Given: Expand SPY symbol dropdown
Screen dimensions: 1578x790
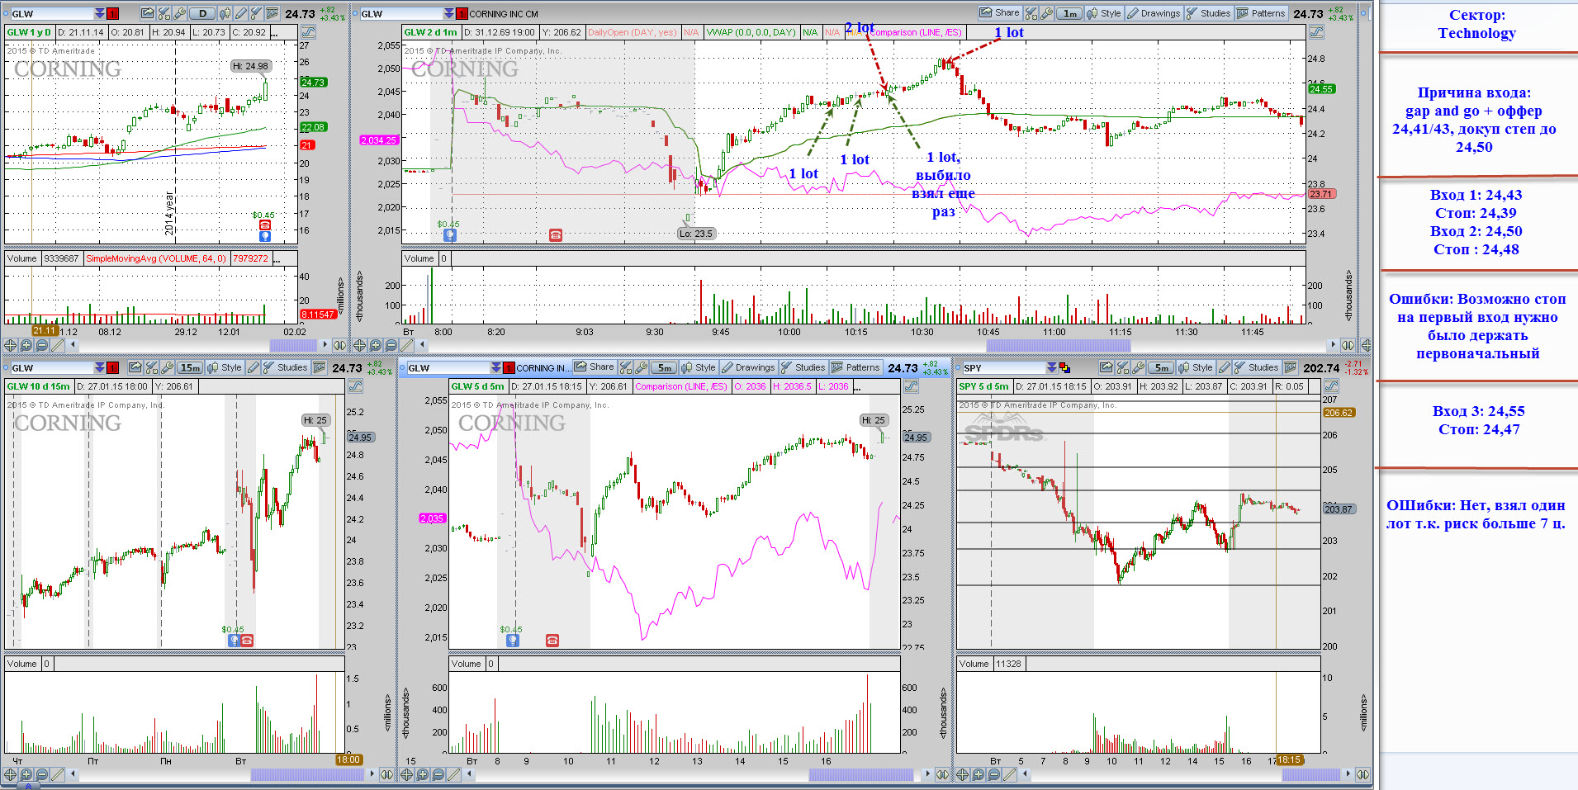Looking at the screenshot, I should 1051,367.
